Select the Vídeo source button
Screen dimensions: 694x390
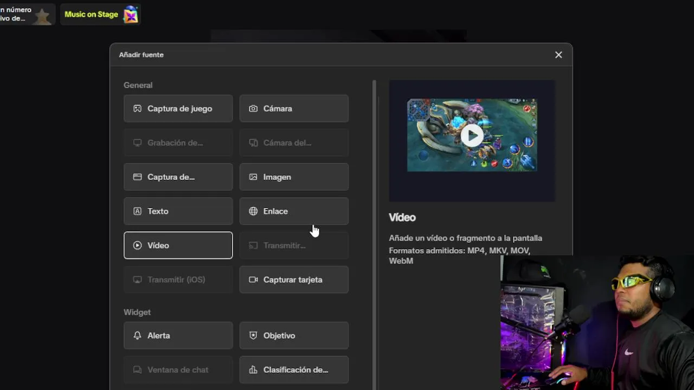coord(178,245)
